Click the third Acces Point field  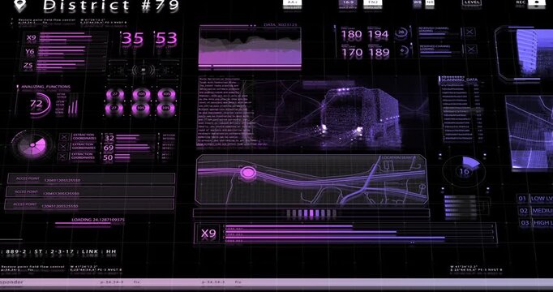tap(89, 204)
